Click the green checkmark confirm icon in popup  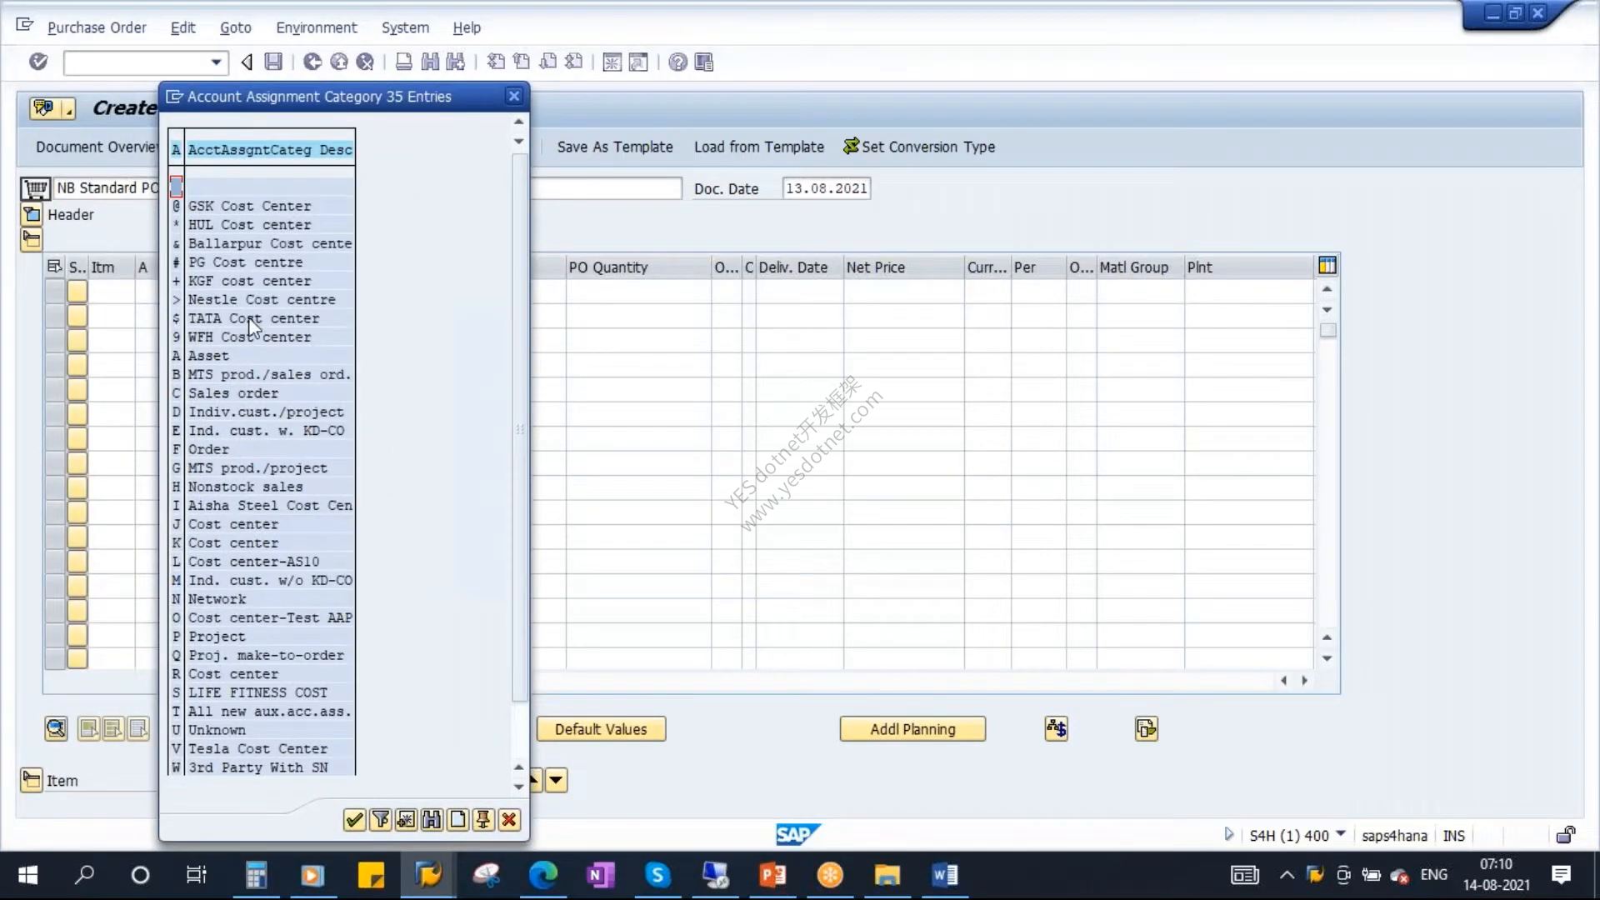pos(354,820)
